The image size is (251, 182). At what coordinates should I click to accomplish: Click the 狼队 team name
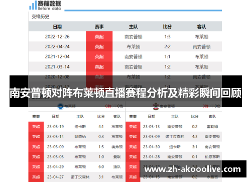pyautogui.click(x=117, y=167)
